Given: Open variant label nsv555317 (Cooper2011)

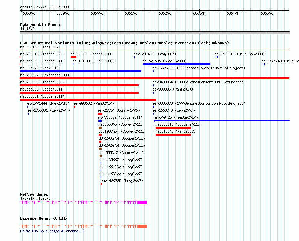Looking at the screenshot, I should pyautogui.click(x=122, y=153).
